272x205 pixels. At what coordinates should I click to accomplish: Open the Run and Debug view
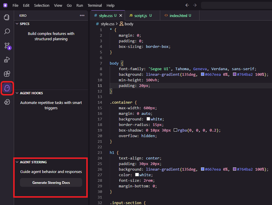(x=7, y=60)
